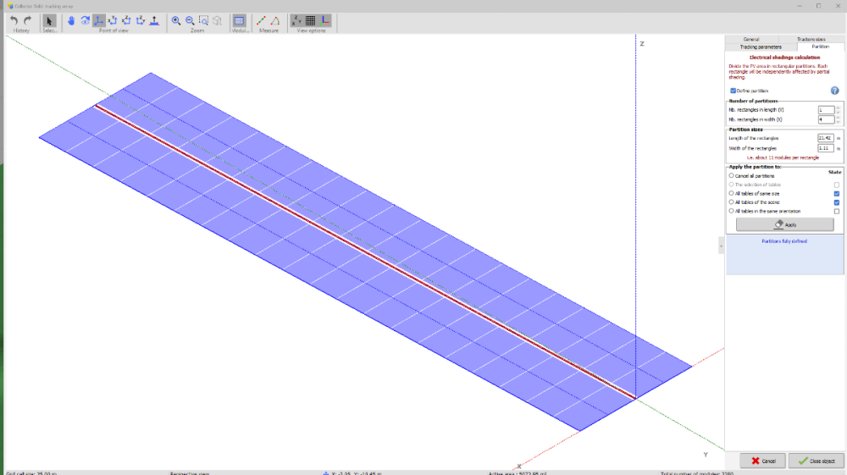Select Cancel all partitions radio option

point(732,175)
